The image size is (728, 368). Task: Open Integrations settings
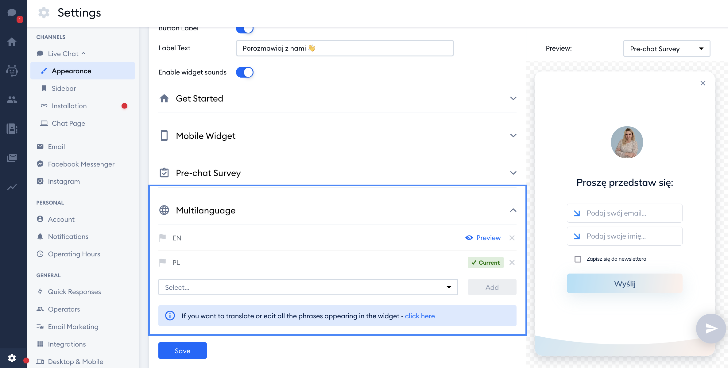(67, 344)
